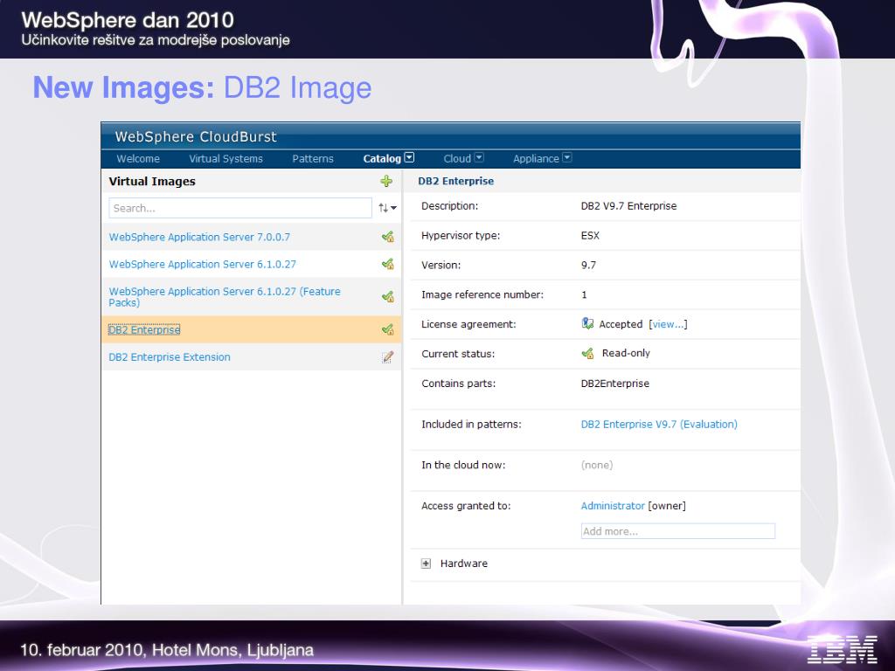
Task: Go to the Welcome tab
Action: click(x=138, y=159)
